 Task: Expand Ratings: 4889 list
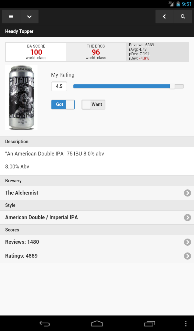click(x=91, y=256)
